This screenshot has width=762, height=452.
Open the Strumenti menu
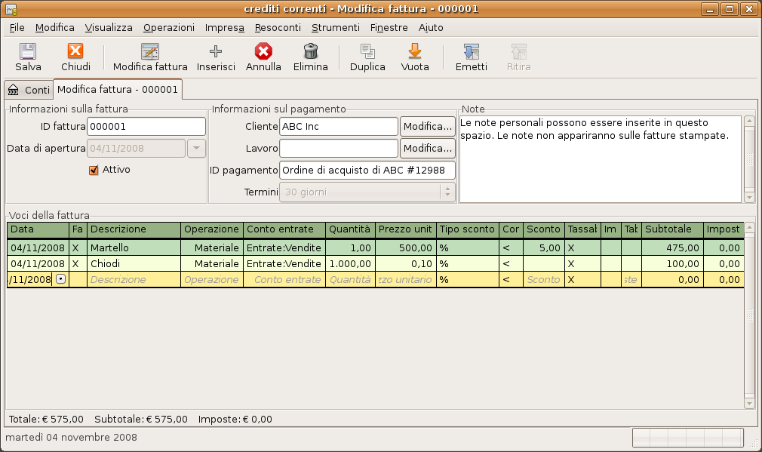(335, 28)
